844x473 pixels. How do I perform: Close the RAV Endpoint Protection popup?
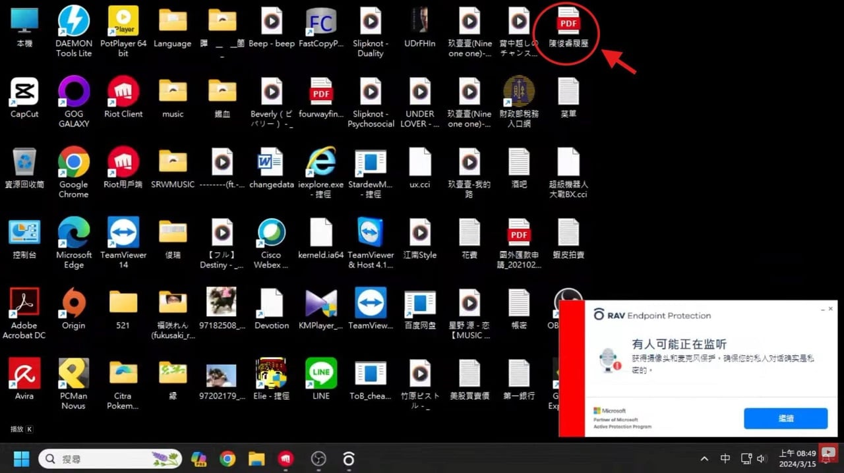[x=830, y=309]
